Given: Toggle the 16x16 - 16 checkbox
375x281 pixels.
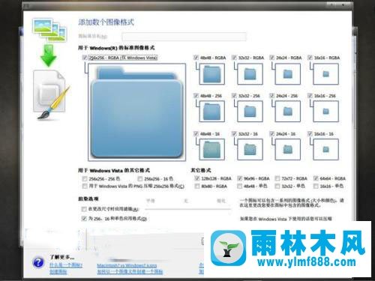Looking at the screenshot, I should [310, 134].
